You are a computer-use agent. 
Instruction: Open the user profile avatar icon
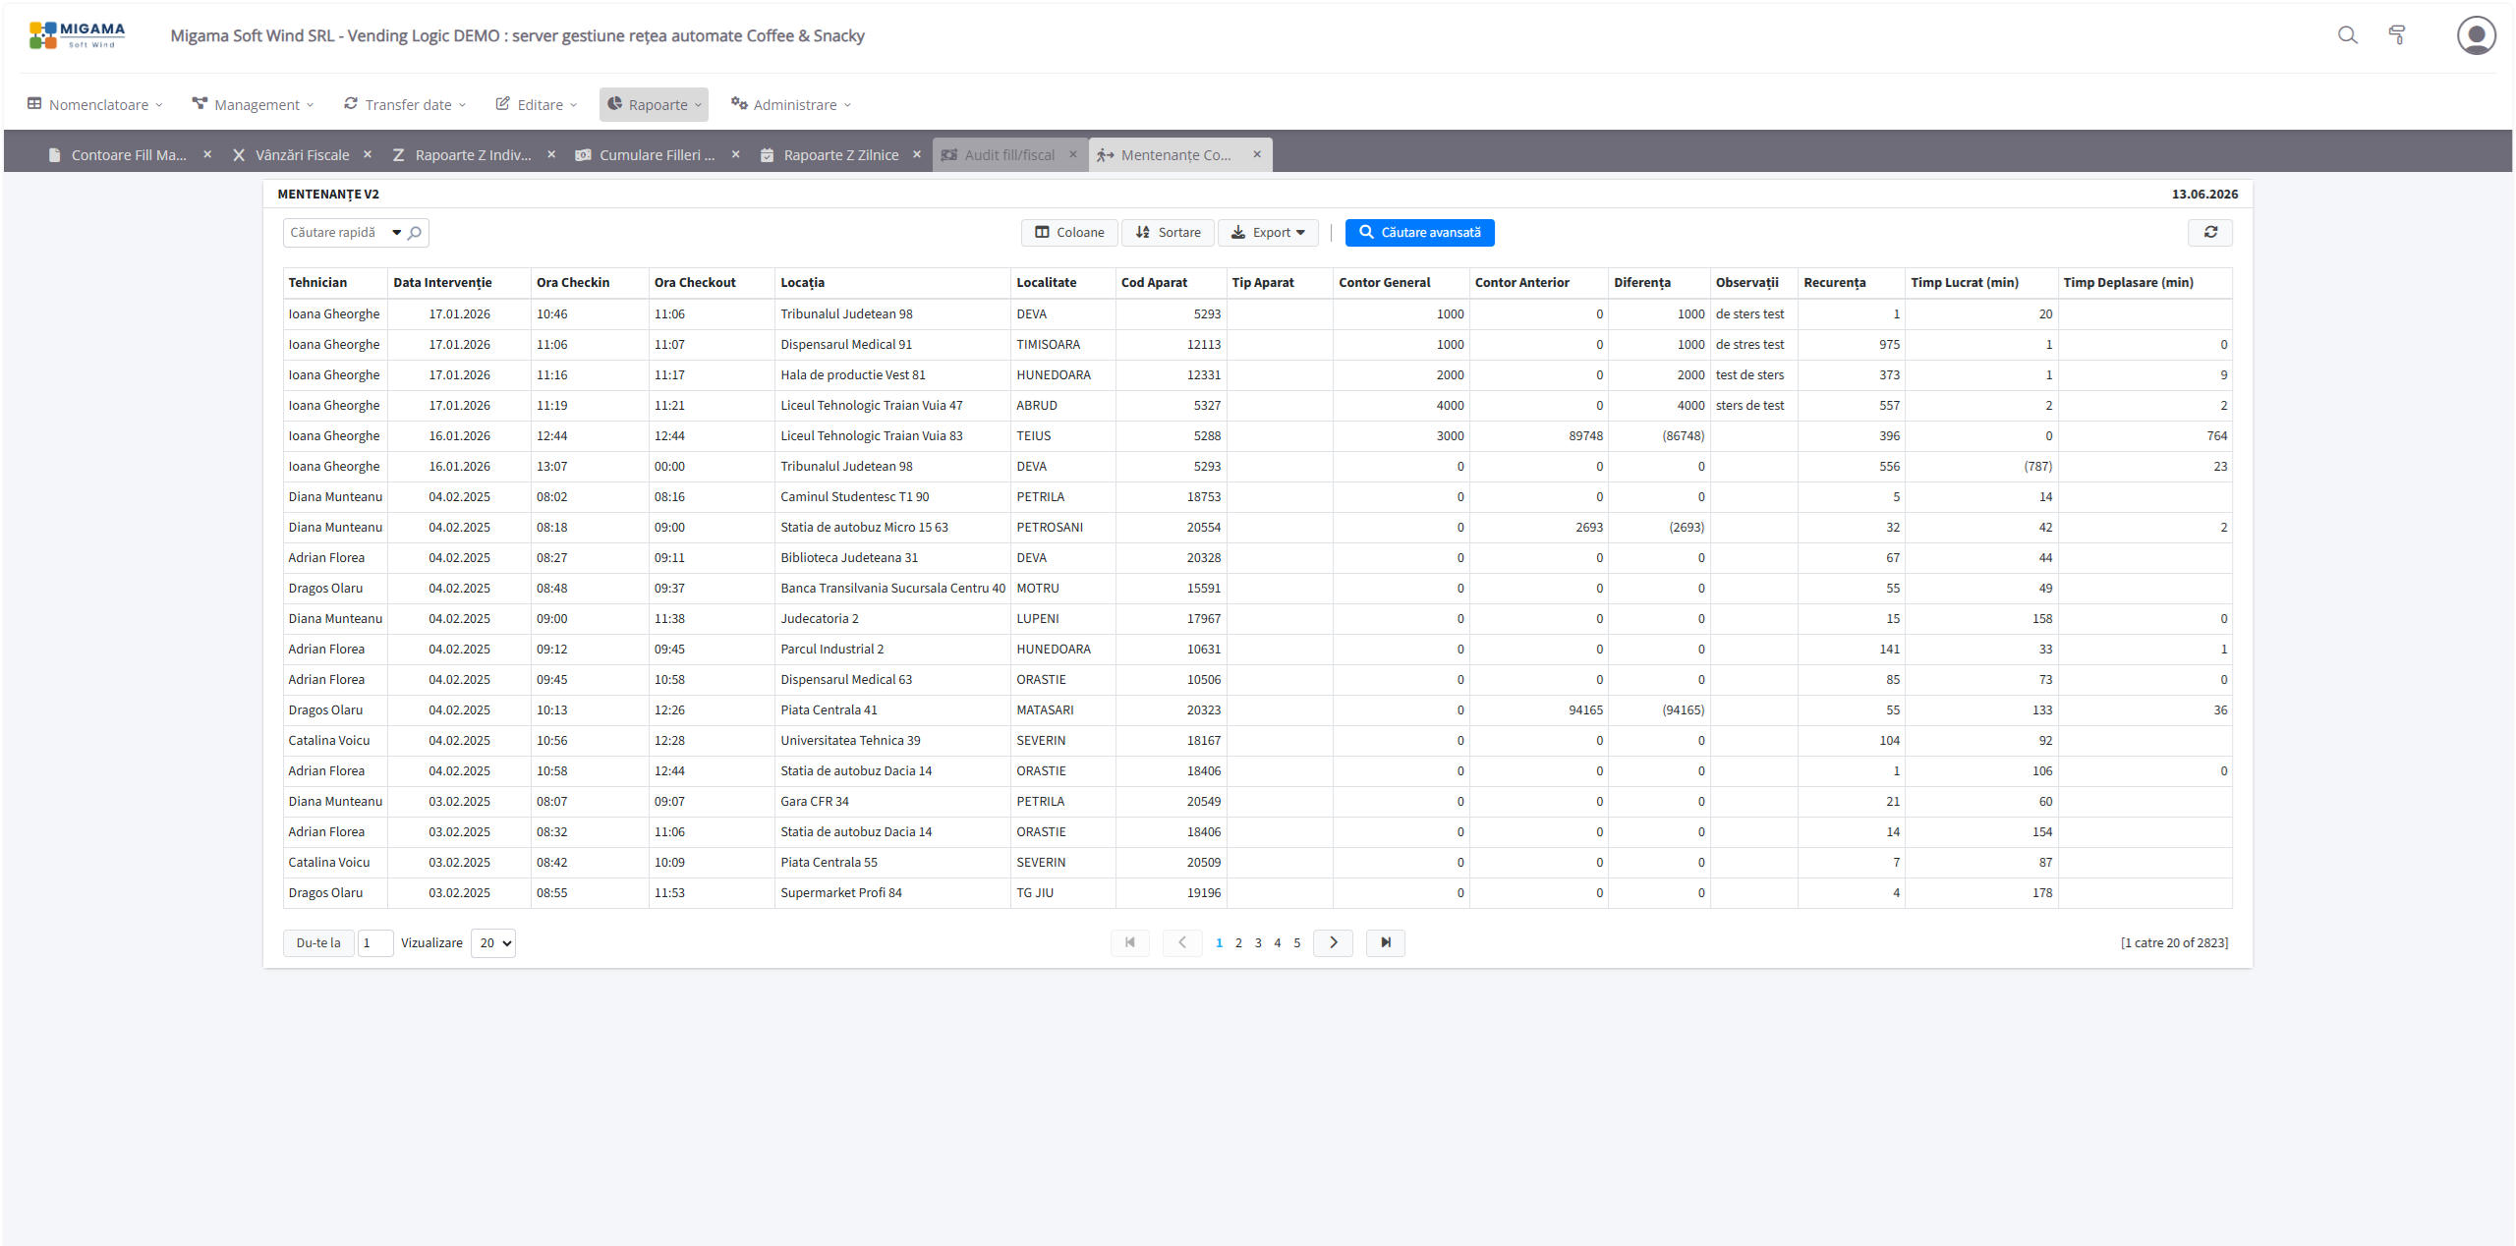coord(2476,35)
